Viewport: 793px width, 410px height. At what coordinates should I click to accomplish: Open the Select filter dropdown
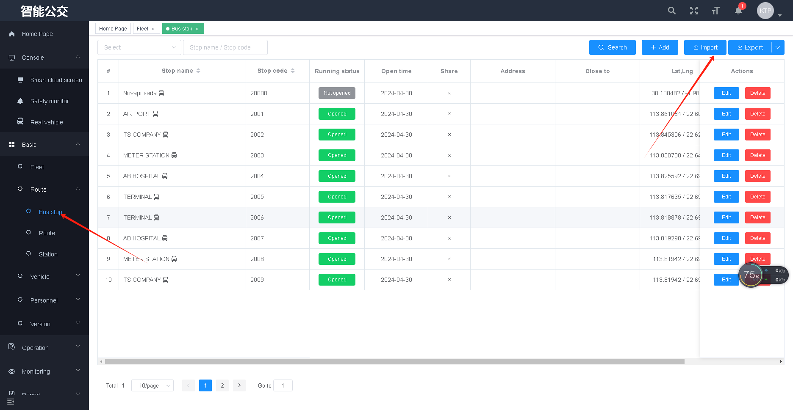point(139,47)
